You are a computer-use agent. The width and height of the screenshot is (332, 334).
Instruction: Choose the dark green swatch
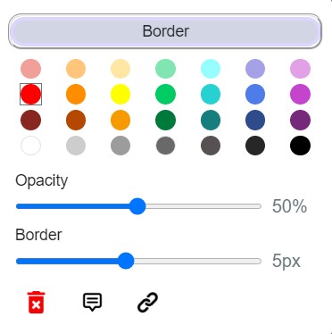(x=165, y=120)
